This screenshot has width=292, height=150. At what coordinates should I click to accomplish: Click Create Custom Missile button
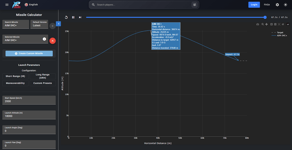point(29,54)
